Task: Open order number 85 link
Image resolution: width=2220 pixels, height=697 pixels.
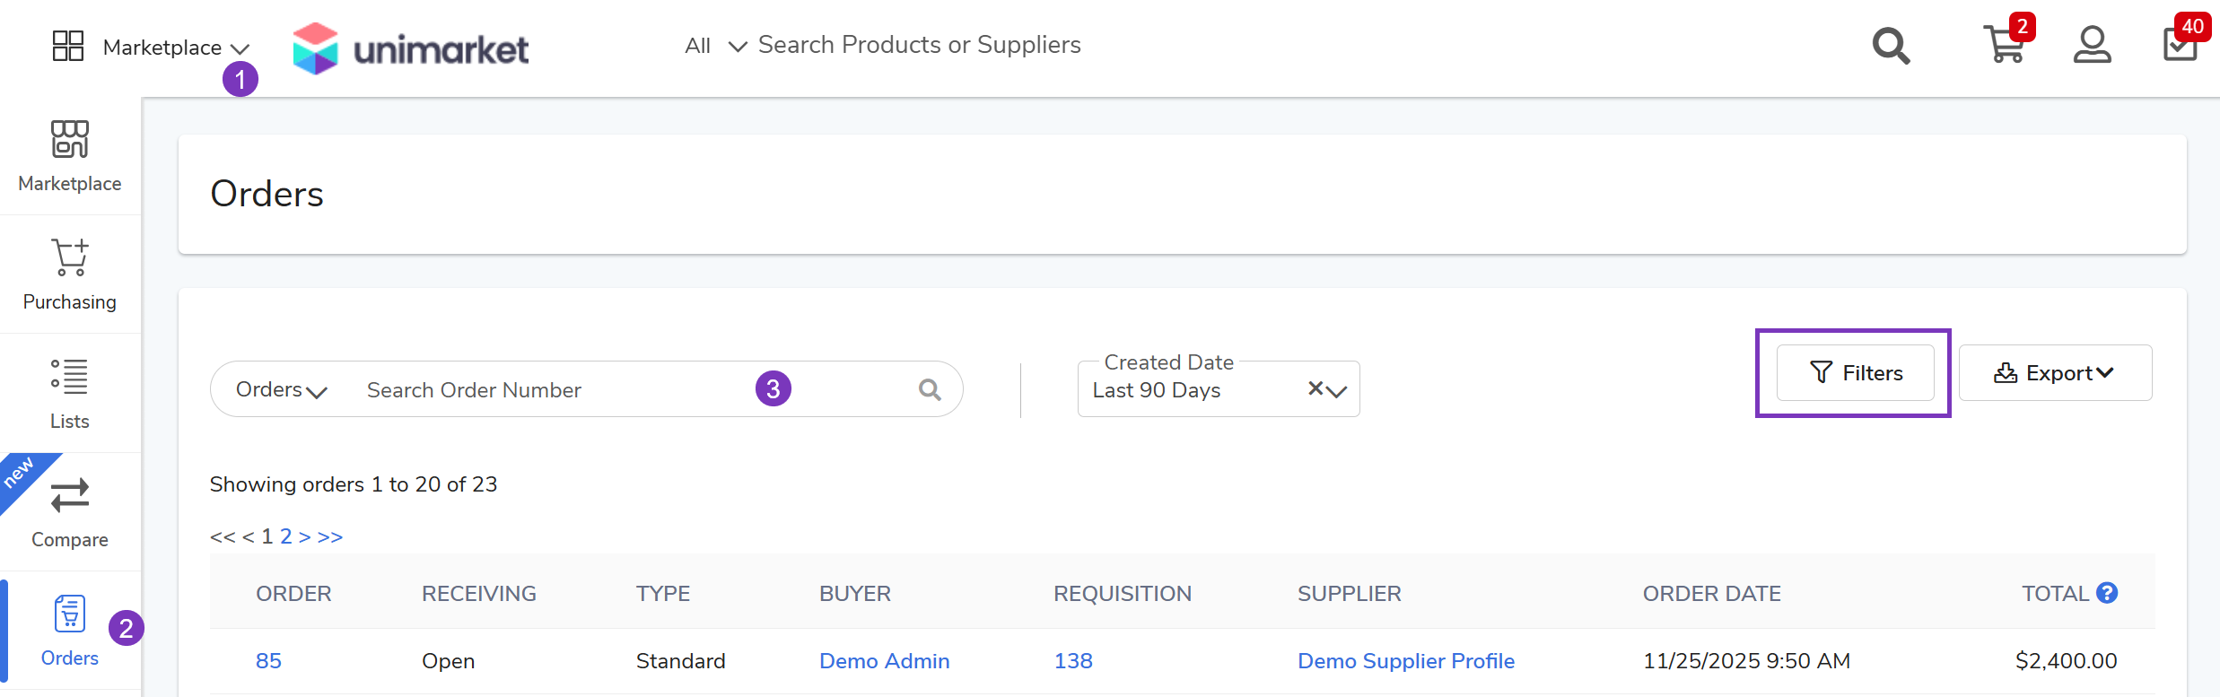Action: (x=268, y=661)
